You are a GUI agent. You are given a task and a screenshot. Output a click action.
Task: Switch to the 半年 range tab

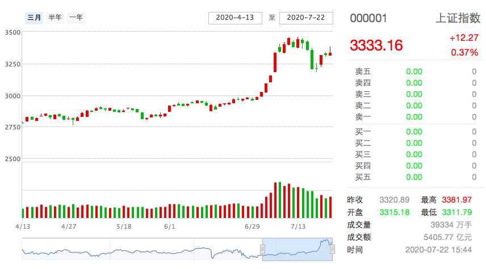55,18
